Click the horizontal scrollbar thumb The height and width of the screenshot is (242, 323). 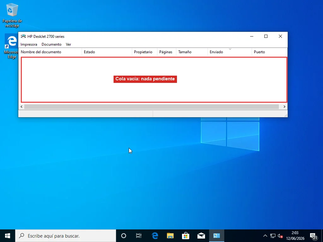coord(151,107)
